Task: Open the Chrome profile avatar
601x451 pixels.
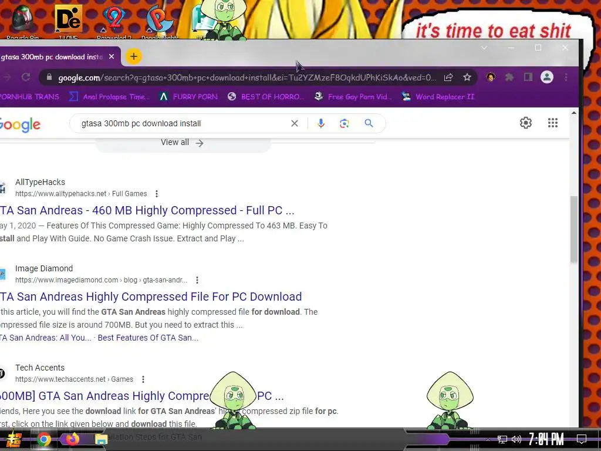Action: (x=547, y=78)
